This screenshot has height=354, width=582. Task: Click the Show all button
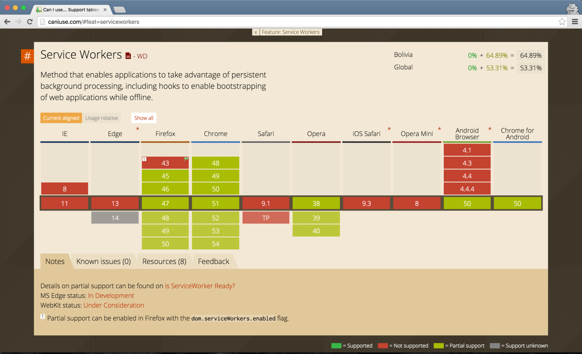click(x=144, y=118)
